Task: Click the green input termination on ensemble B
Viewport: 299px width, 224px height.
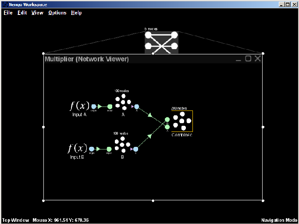Action: tap(109, 149)
